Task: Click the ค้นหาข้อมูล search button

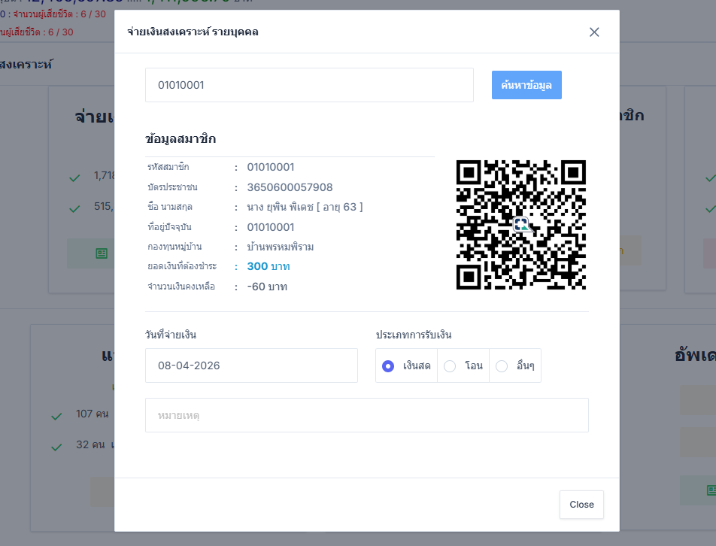Action: pos(526,85)
